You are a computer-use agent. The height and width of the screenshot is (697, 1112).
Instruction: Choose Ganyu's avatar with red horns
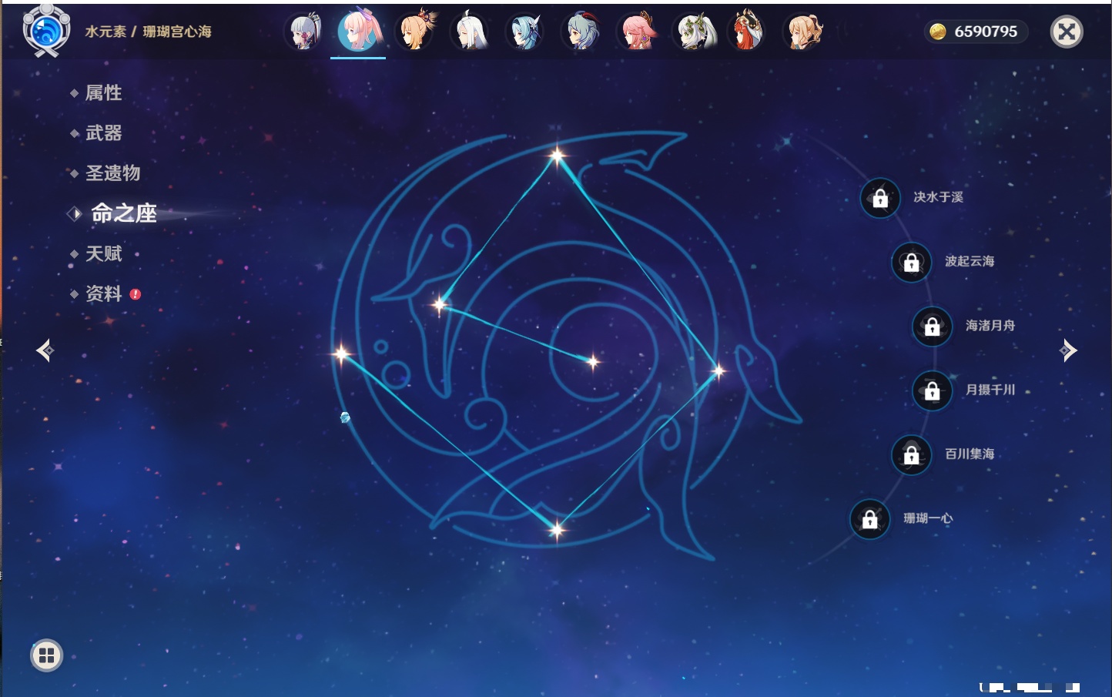[582, 32]
